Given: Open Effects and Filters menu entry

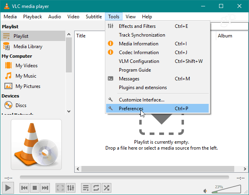Looking at the screenshot, I should [157, 26].
